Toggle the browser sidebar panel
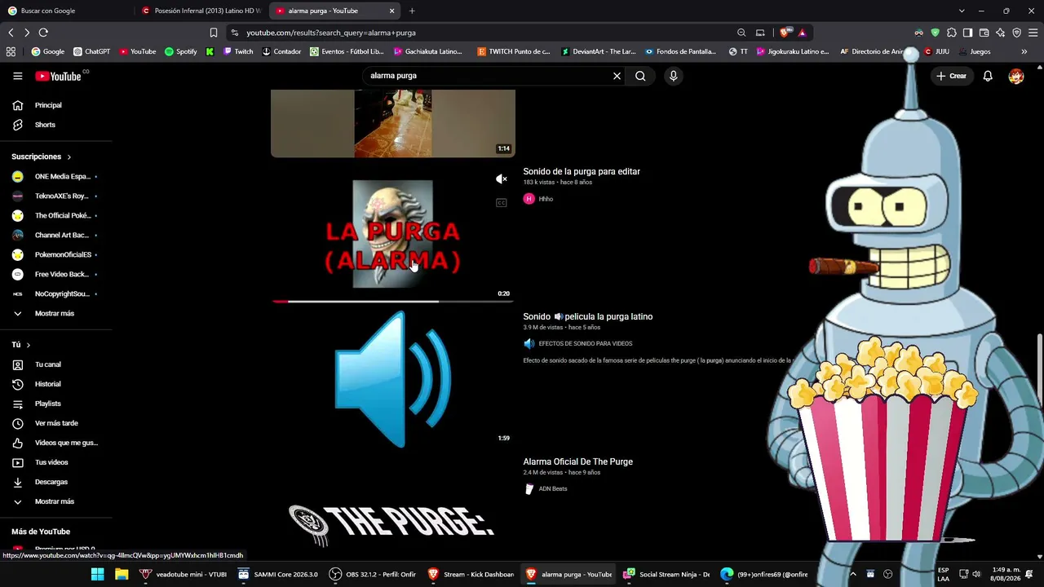Screen dimensions: 1044x587 tap(967, 33)
